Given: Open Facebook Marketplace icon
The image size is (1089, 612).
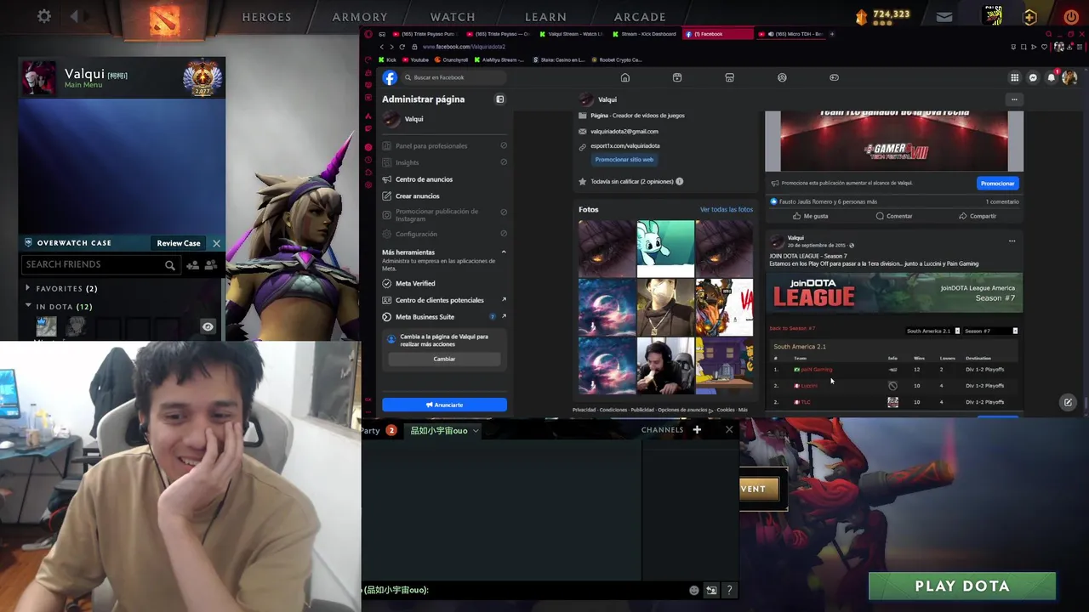Looking at the screenshot, I should (729, 77).
